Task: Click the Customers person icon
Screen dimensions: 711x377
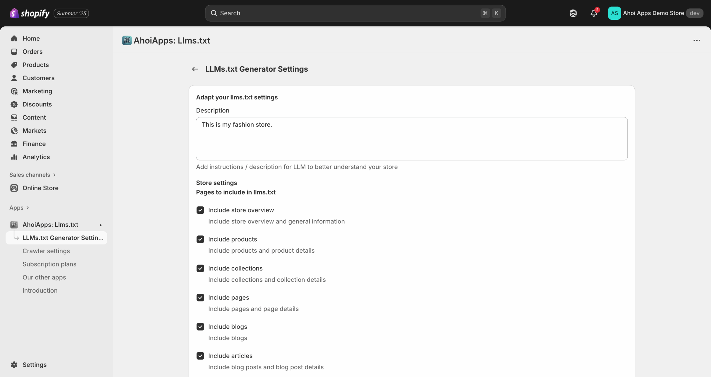Action: pyautogui.click(x=14, y=78)
